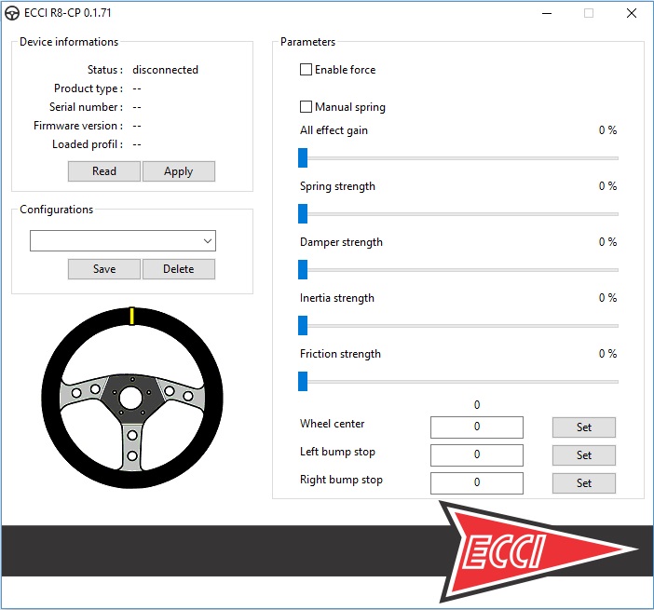Set the Wheel center value
The width and height of the screenshot is (654, 610).
(x=583, y=427)
